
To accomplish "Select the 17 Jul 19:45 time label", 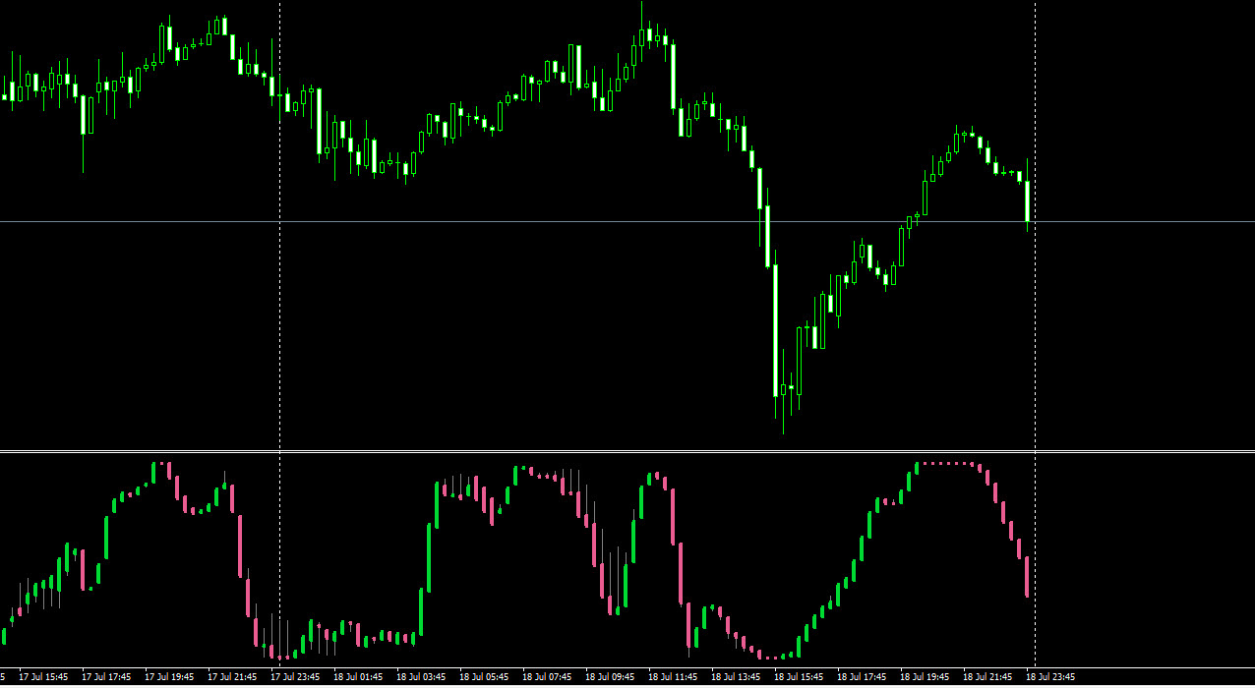I will tap(169, 677).
